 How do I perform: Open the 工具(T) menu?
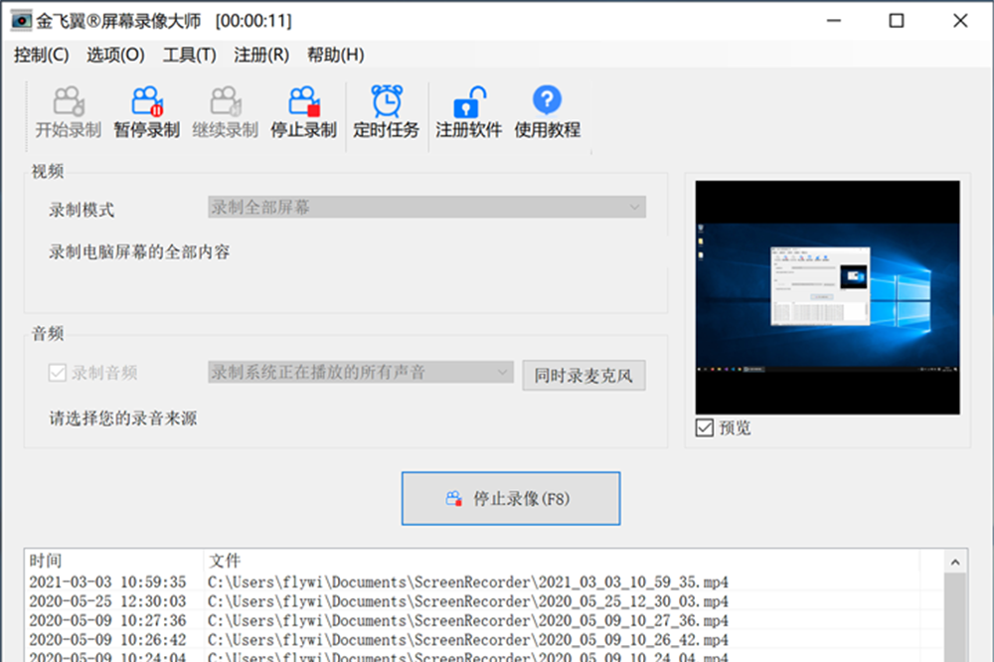(189, 55)
